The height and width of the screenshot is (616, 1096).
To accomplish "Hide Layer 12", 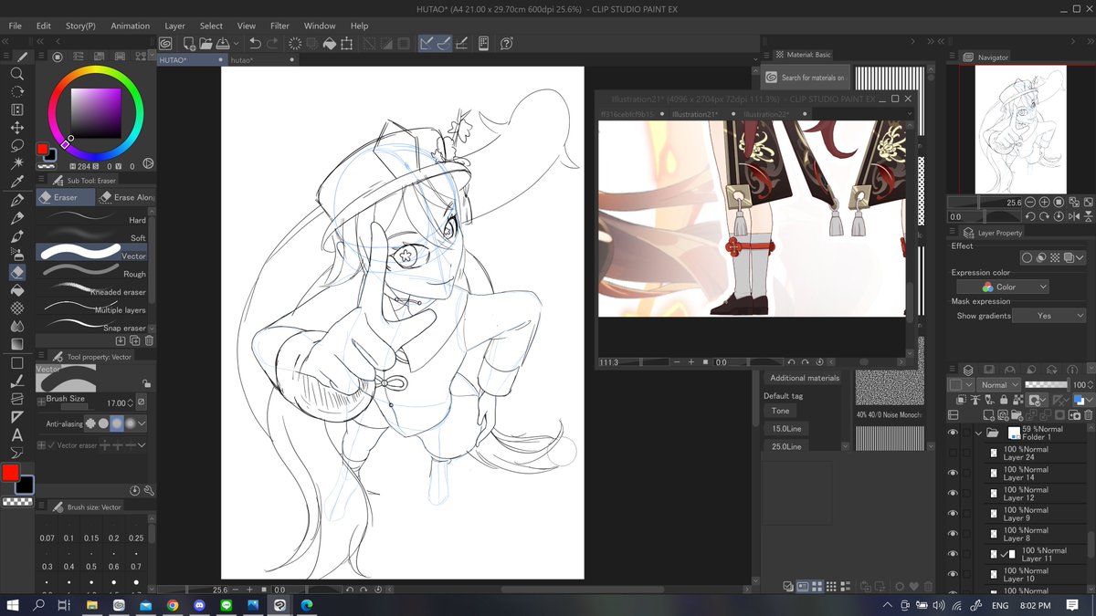I will (953, 493).
